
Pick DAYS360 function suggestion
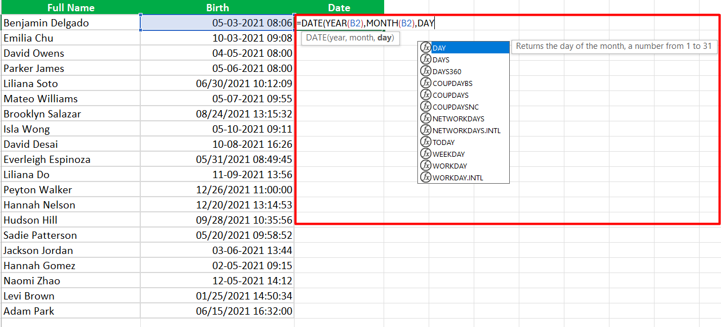(x=464, y=71)
